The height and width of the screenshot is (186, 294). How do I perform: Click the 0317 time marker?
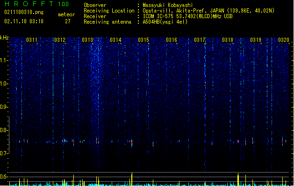200,40
